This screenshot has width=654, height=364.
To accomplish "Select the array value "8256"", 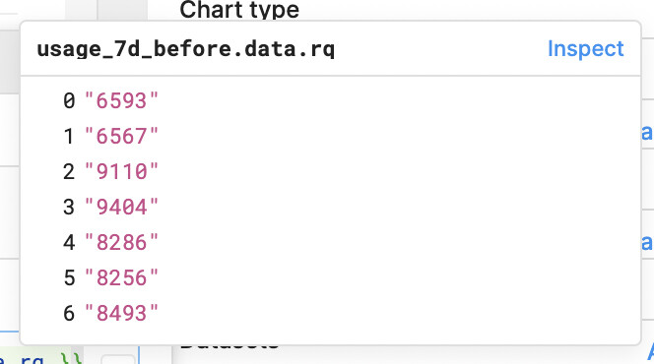I will point(121,277).
